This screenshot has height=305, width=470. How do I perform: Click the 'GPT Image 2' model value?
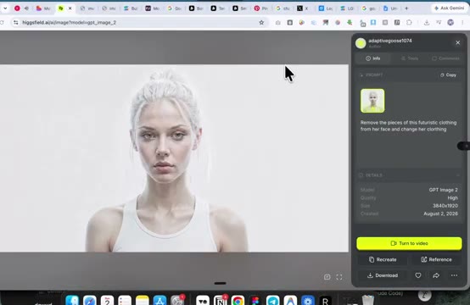pyautogui.click(x=443, y=190)
